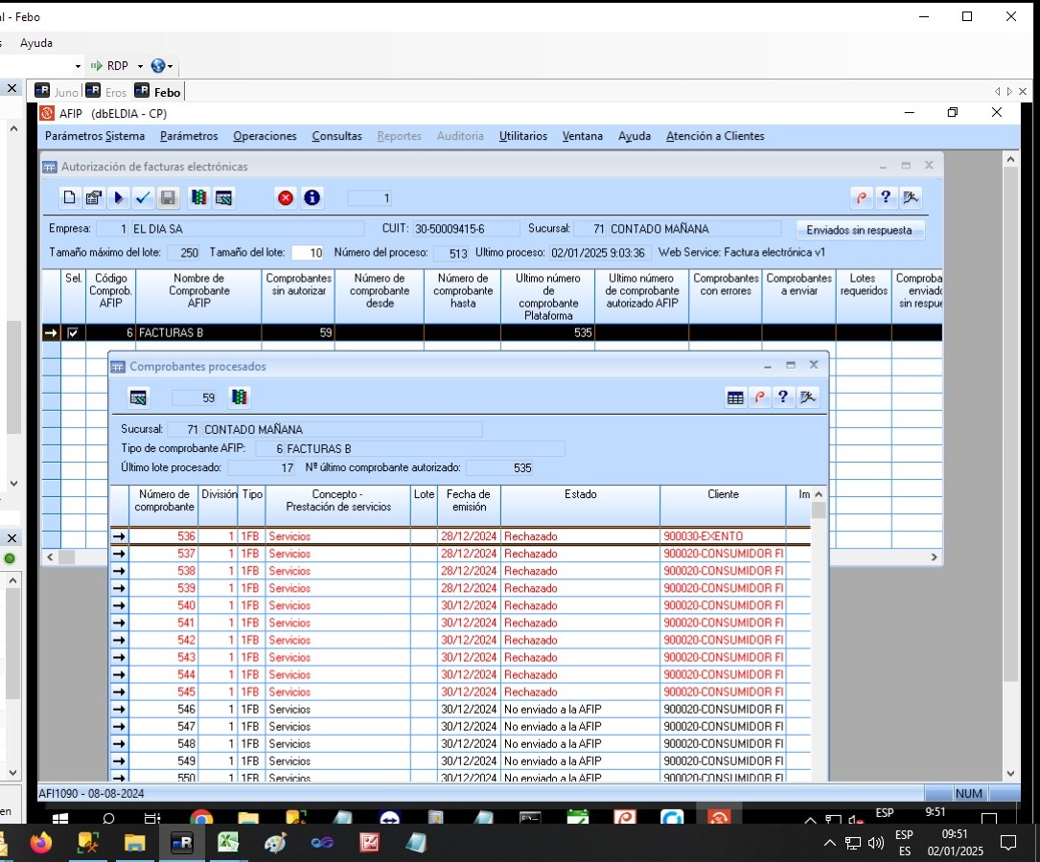The image size is (1040, 862).
Task: Open the blue information icon
Action: click(312, 198)
